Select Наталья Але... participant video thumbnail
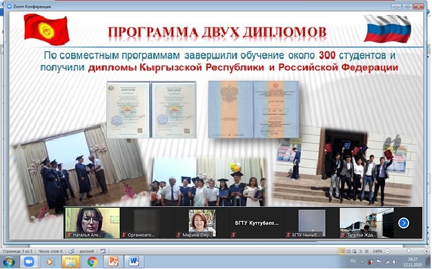 point(92,223)
